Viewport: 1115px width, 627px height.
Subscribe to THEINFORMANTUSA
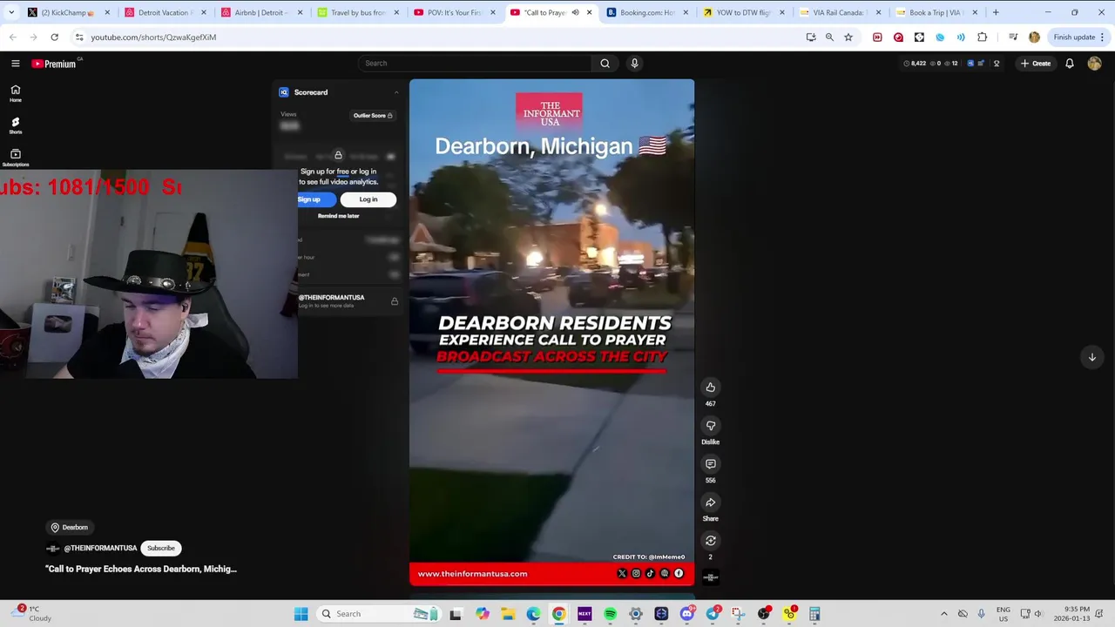tap(161, 549)
